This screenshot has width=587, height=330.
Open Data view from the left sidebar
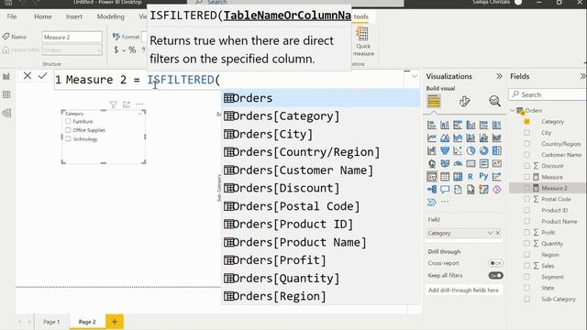tap(6, 94)
